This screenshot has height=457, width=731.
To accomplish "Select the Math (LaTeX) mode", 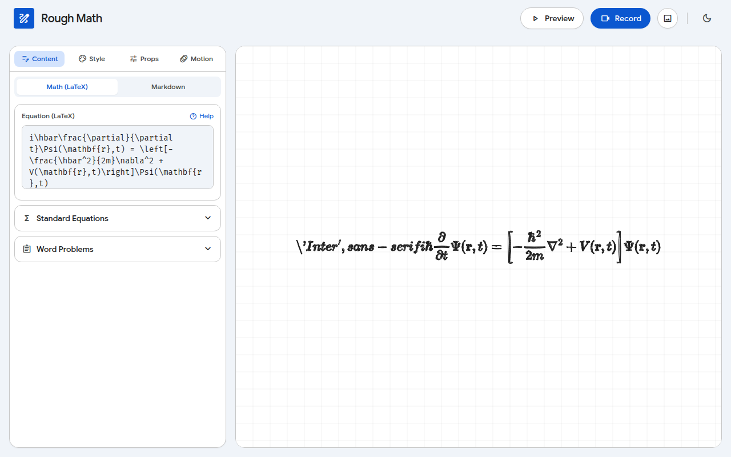I will (x=67, y=87).
